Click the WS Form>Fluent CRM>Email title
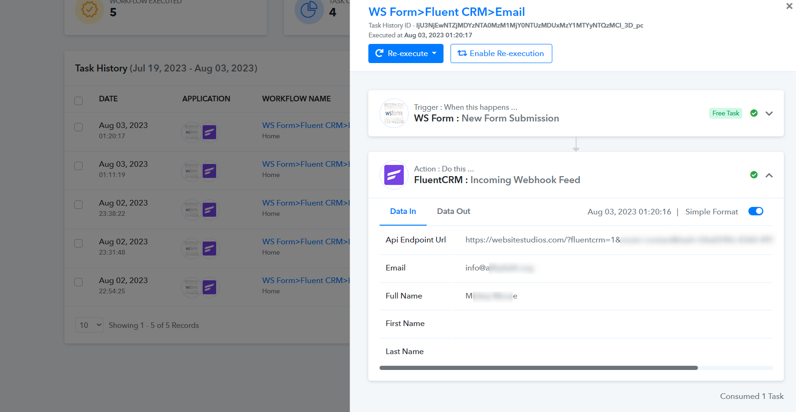 (446, 12)
